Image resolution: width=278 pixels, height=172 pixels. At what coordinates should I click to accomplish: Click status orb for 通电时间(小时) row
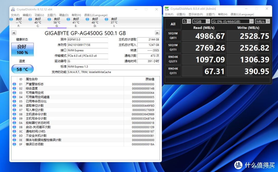point(14,131)
